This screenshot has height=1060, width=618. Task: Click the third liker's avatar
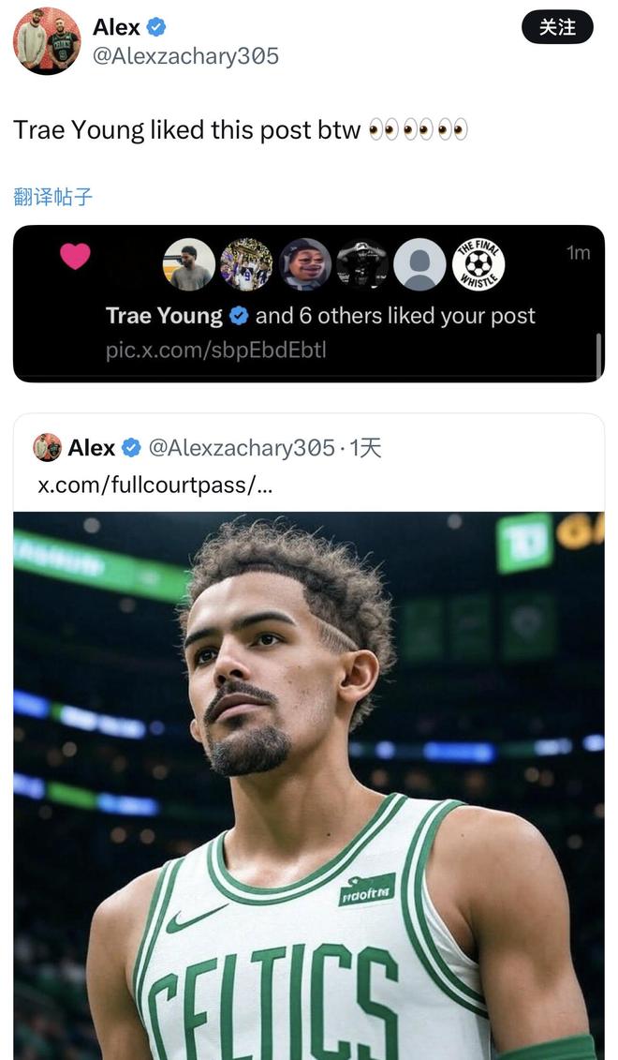pyautogui.click(x=305, y=264)
